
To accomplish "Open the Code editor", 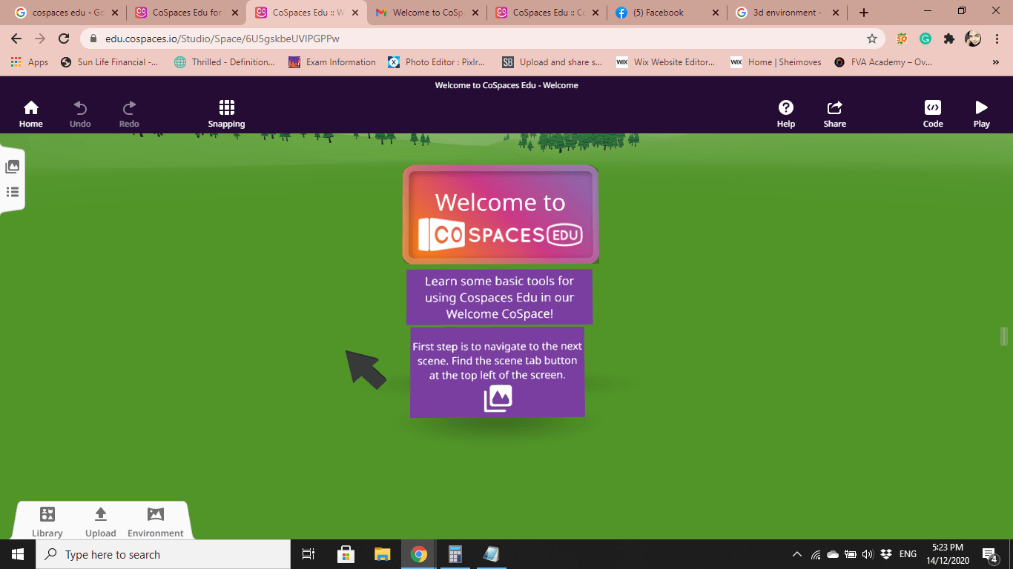I will pyautogui.click(x=932, y=114).
